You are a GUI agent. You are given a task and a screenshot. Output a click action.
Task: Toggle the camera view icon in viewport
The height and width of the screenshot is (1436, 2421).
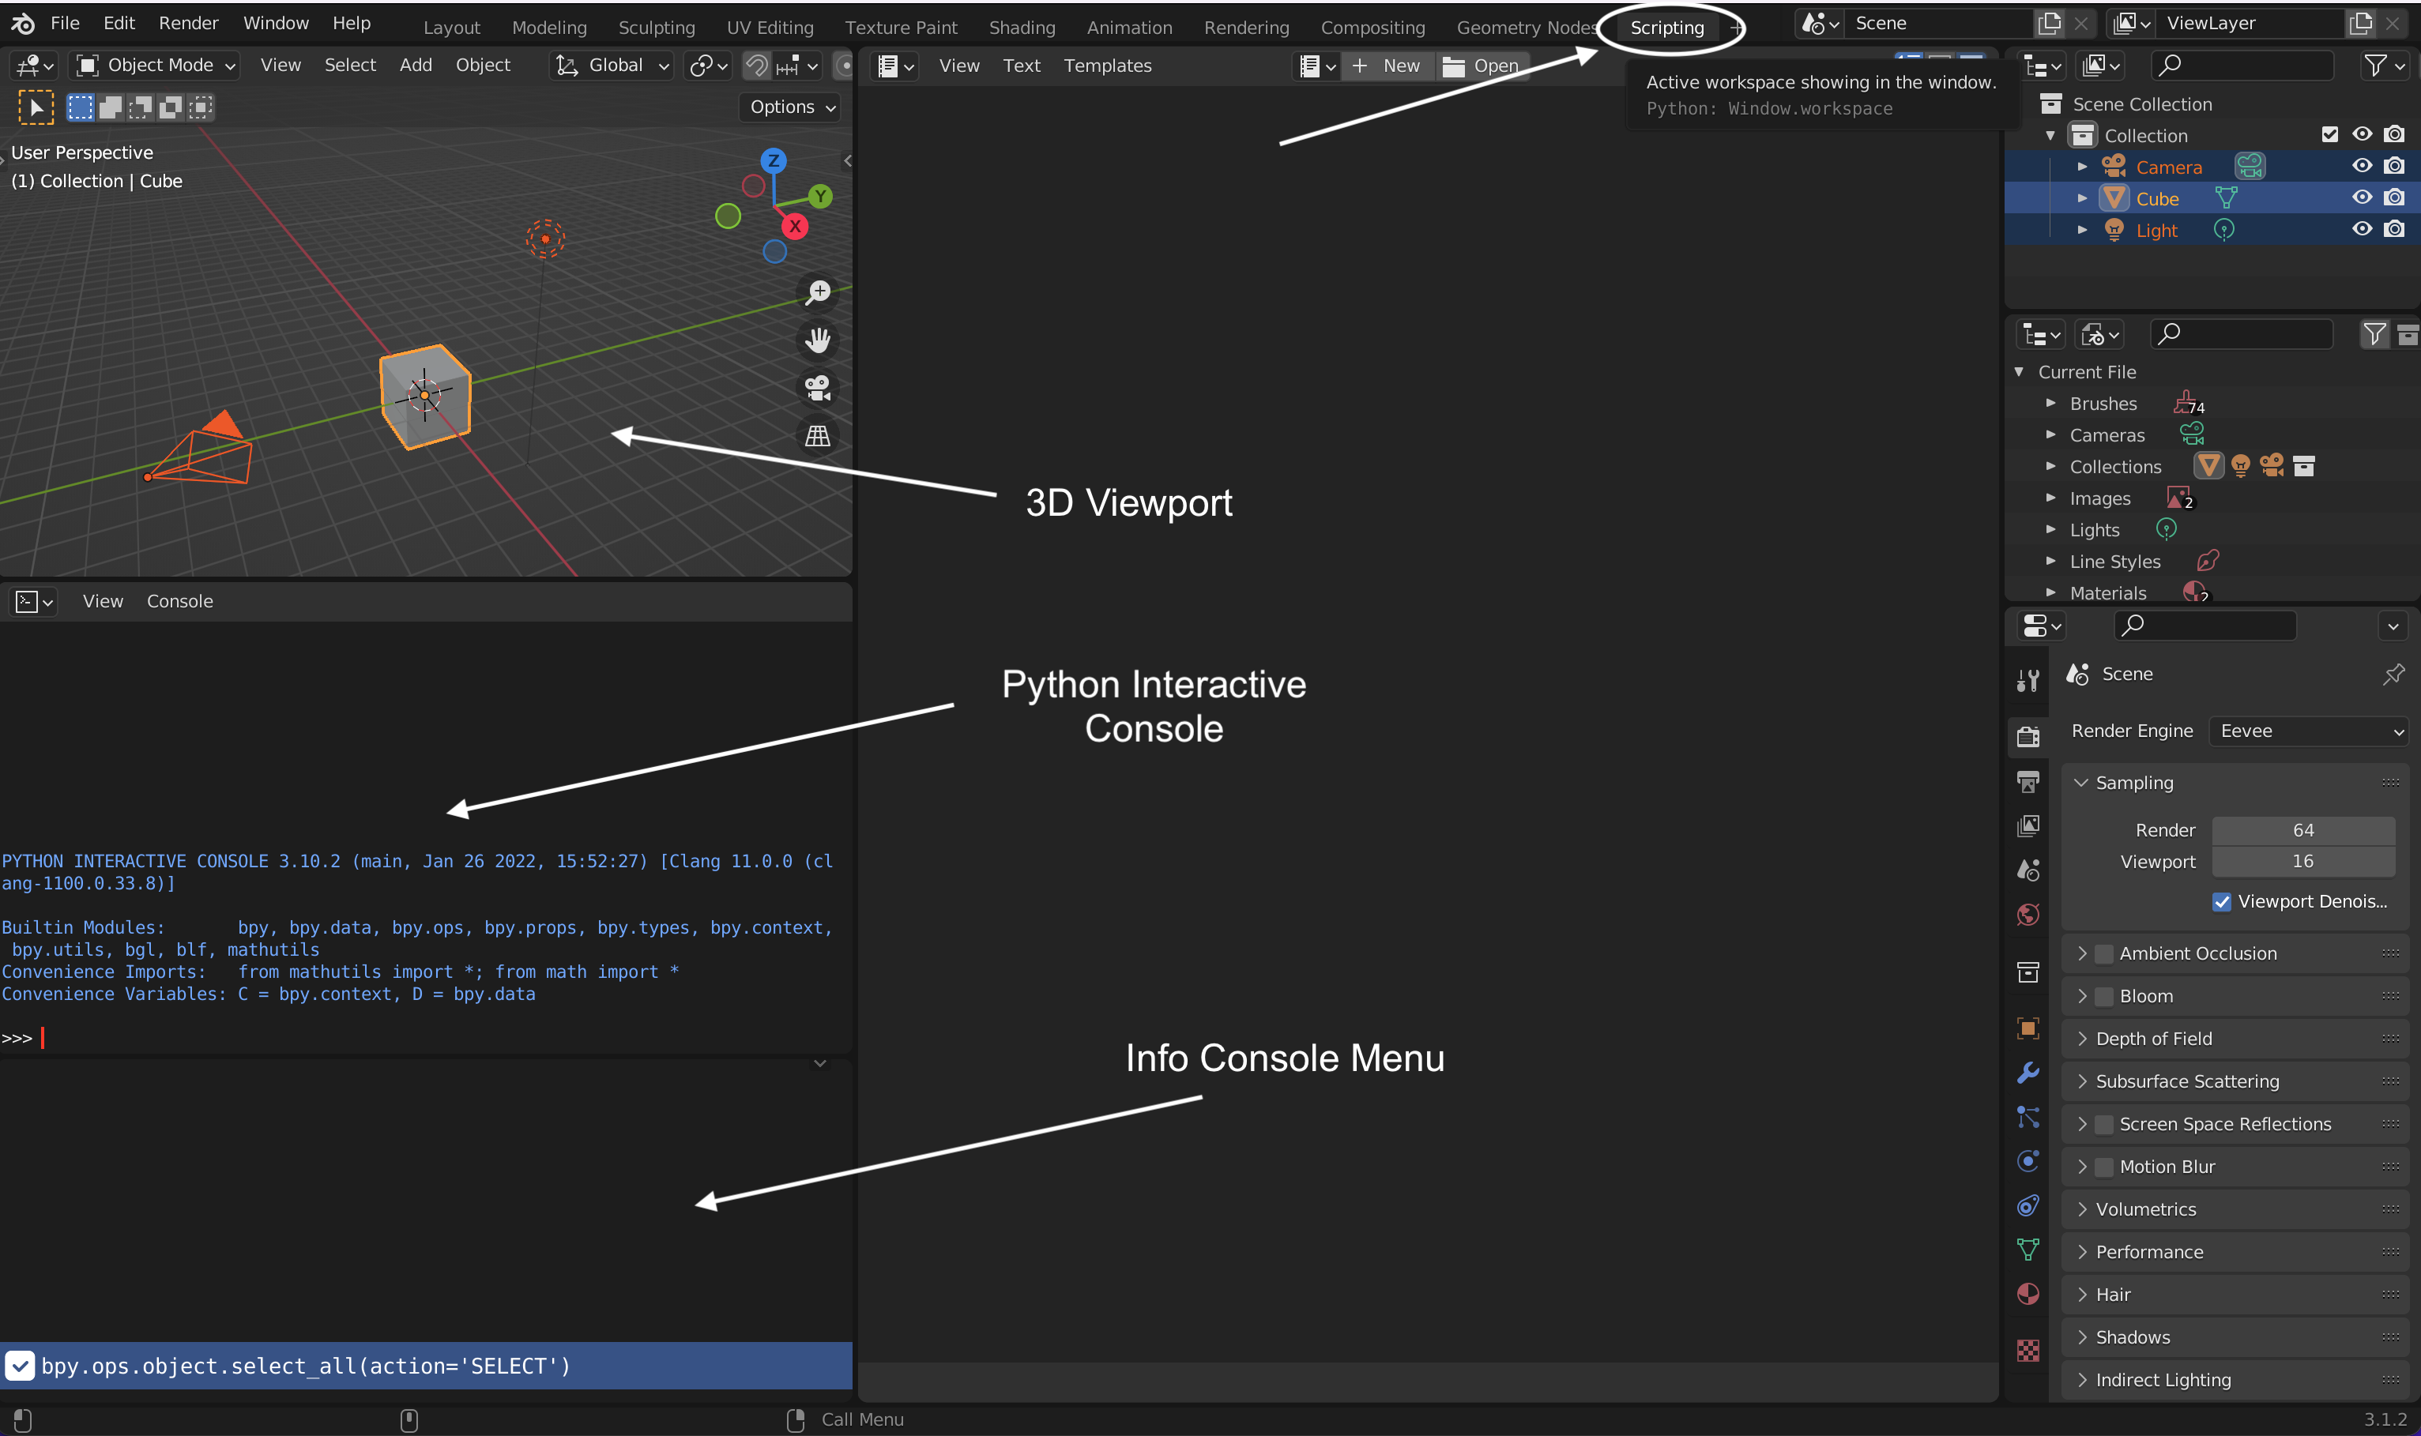818,388
